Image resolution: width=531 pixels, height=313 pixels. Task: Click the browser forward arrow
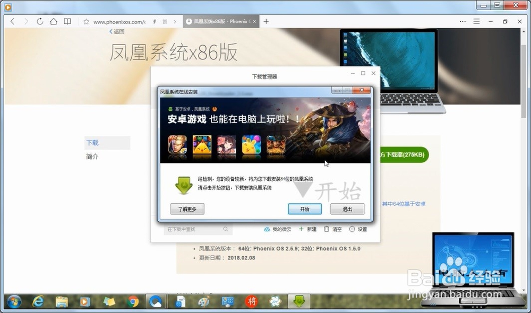click(x=26, y=21)
